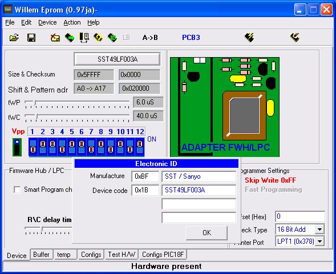Screen dimensions: 336x274
Task: Switch to the Buffer tab
Action: click(x=41, y=255)
